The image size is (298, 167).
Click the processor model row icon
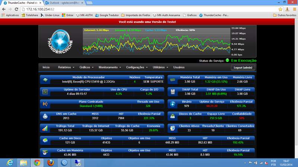45,80
